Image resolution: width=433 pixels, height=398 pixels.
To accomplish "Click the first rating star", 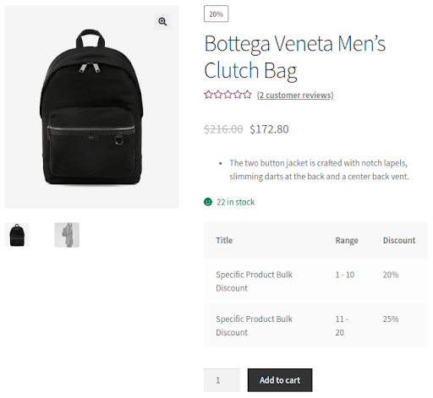I will tap(208, 95).
